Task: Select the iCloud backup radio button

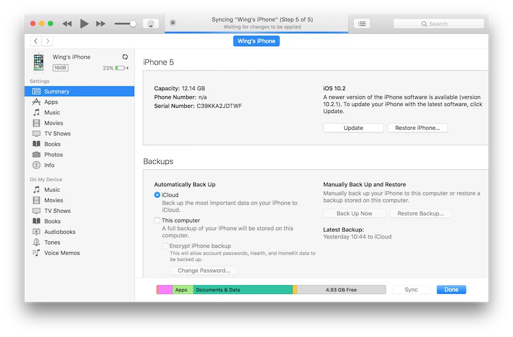Action: [x=157, y=195]
